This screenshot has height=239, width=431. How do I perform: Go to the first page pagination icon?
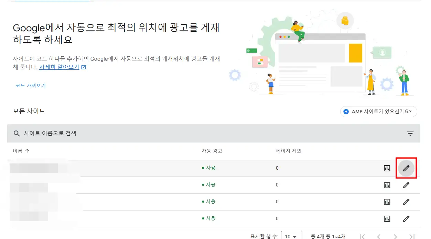(362, 236)
